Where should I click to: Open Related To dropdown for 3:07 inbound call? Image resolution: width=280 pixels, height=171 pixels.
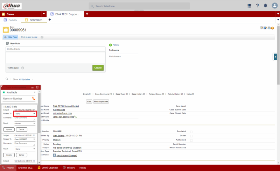(x=25, y=114)
